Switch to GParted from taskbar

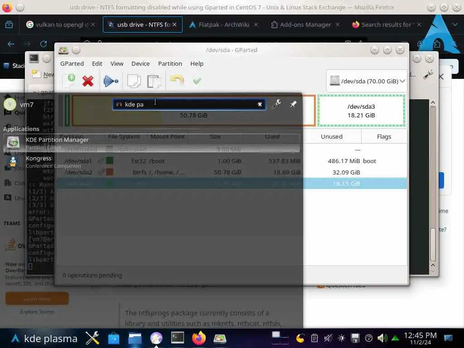pyautogui.click(x=220, y=338)
